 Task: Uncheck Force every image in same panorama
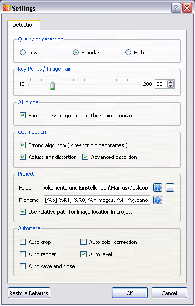click(x=22, y=116)
